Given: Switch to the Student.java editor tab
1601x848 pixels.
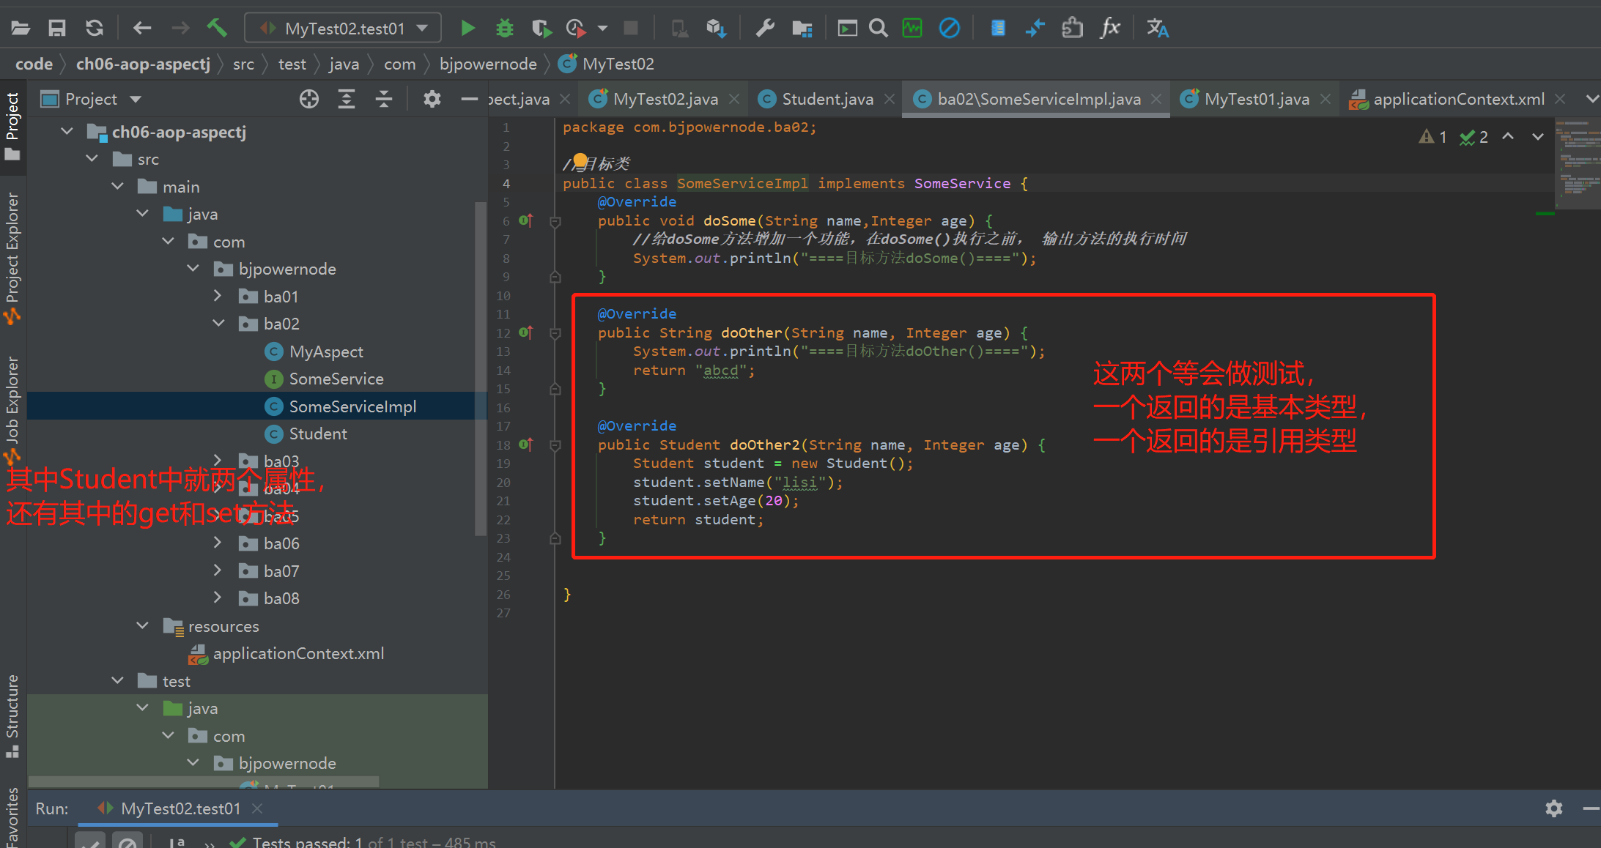Looking at the screenshot, I should click(x=827, y=99).
